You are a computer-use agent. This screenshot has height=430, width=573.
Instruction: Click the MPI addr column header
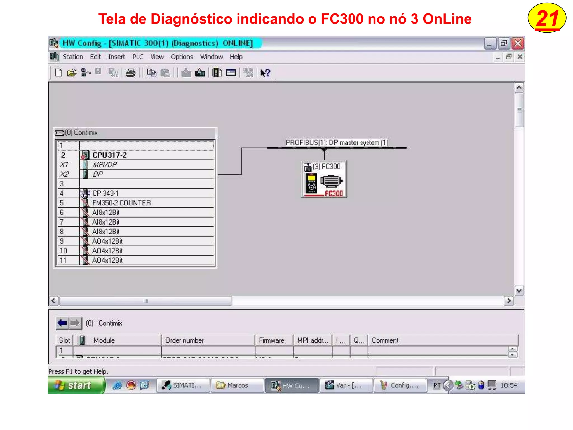(313, 340)
